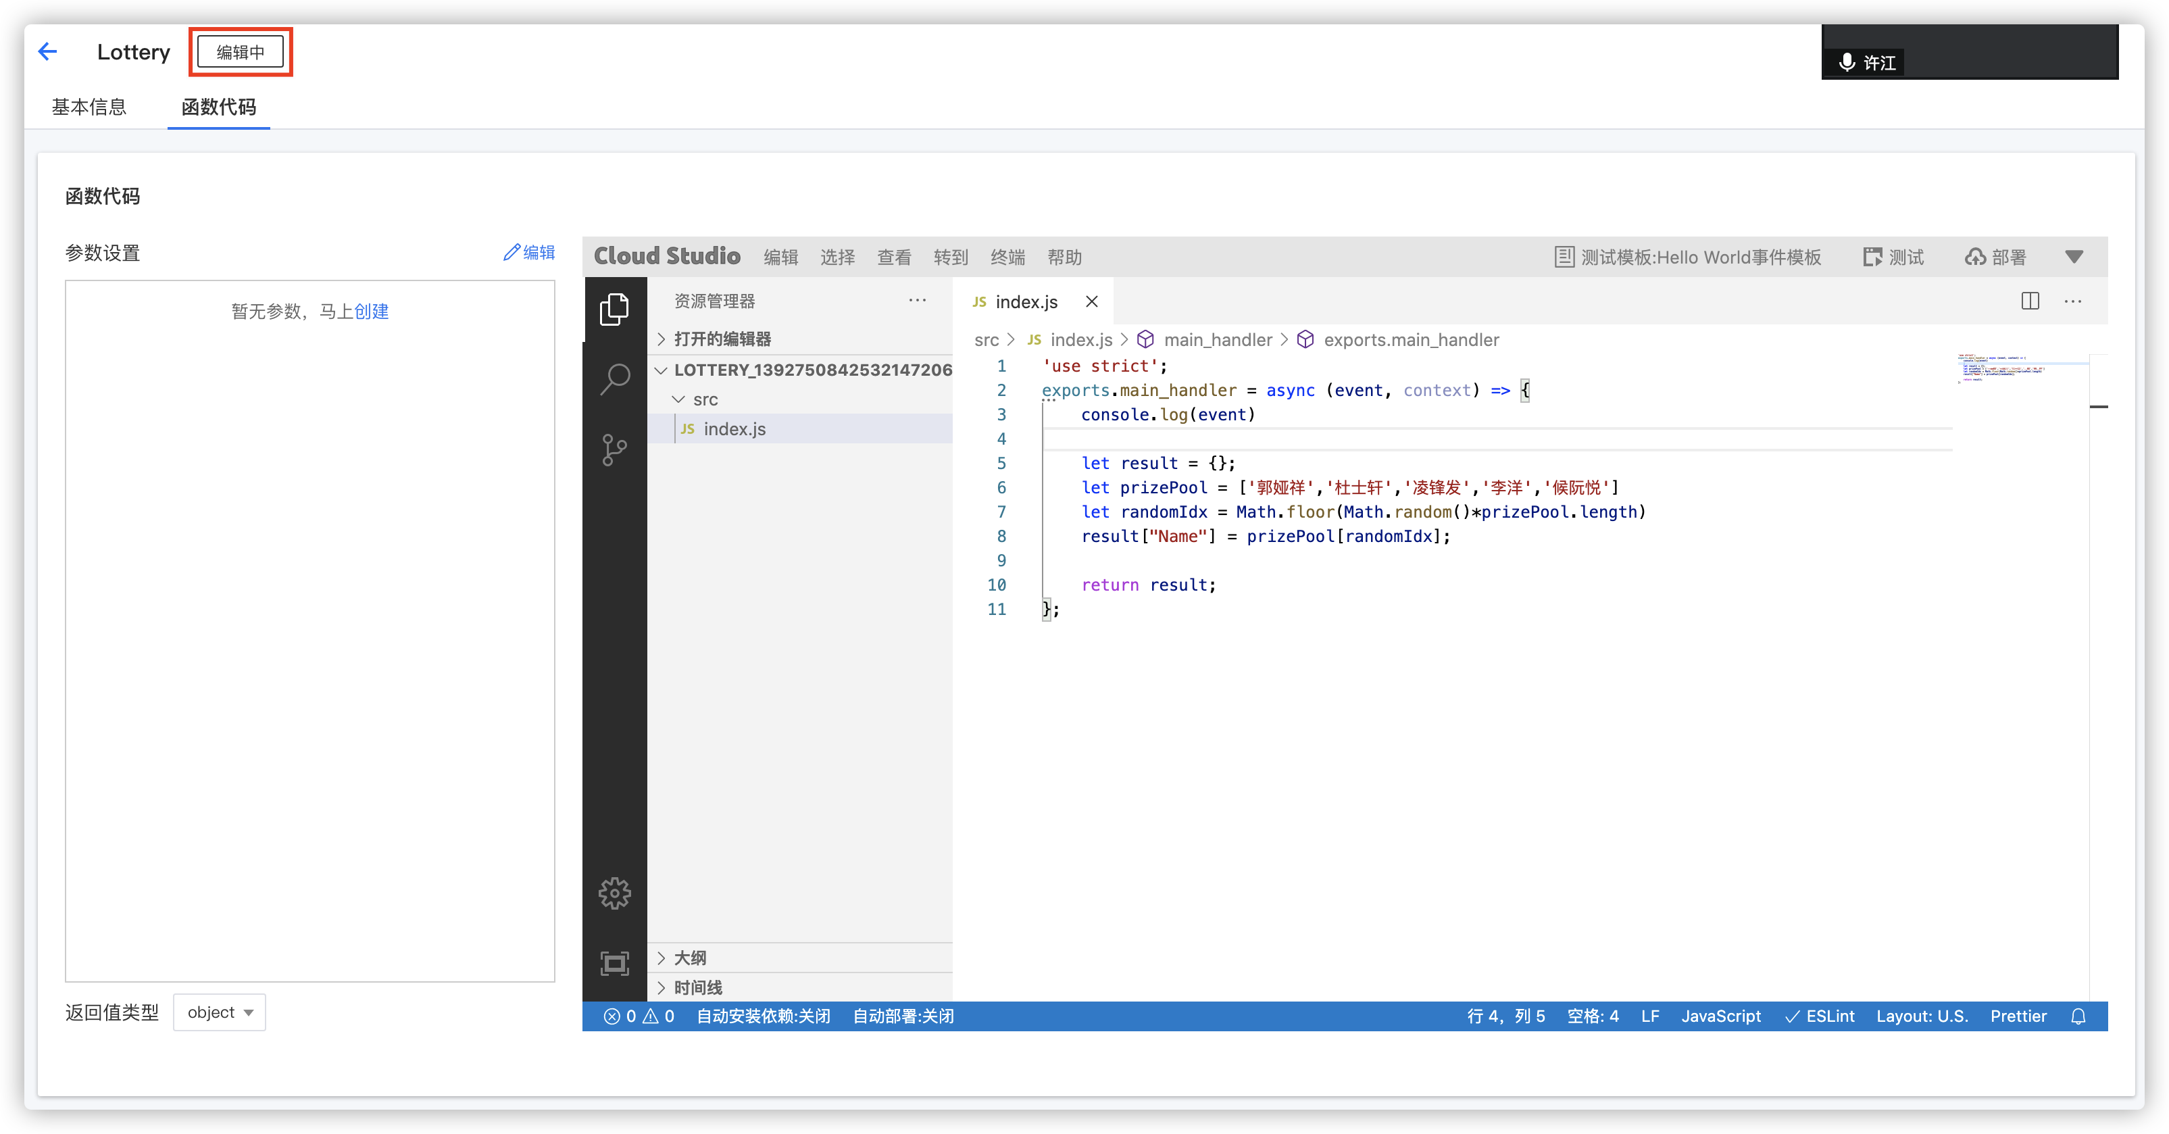
Task: Open the 资源管理器 more actions ellipsis
Action: click(917, 301)
